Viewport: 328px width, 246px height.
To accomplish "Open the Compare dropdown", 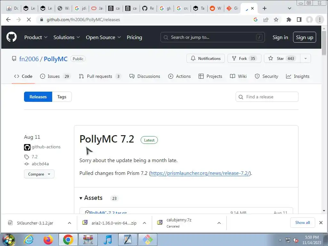I will 39,174.
